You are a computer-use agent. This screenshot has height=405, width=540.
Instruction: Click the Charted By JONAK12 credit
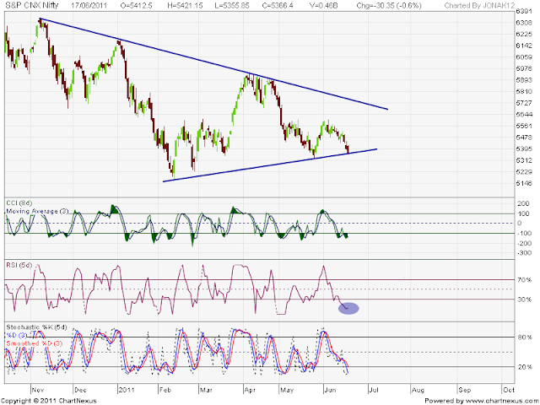click(x=478, y=6)
